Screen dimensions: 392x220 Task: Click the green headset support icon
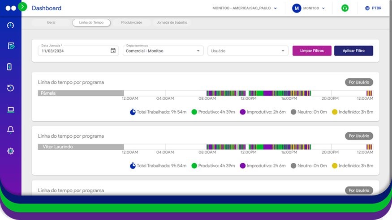click(x=345, y=8)
